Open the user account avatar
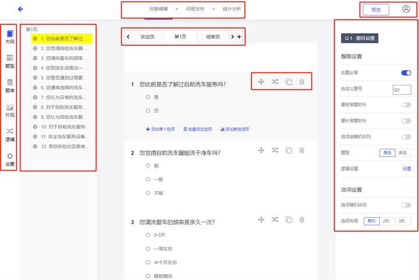The width and height of the screenshot is (419, 280). click(406, 9)
